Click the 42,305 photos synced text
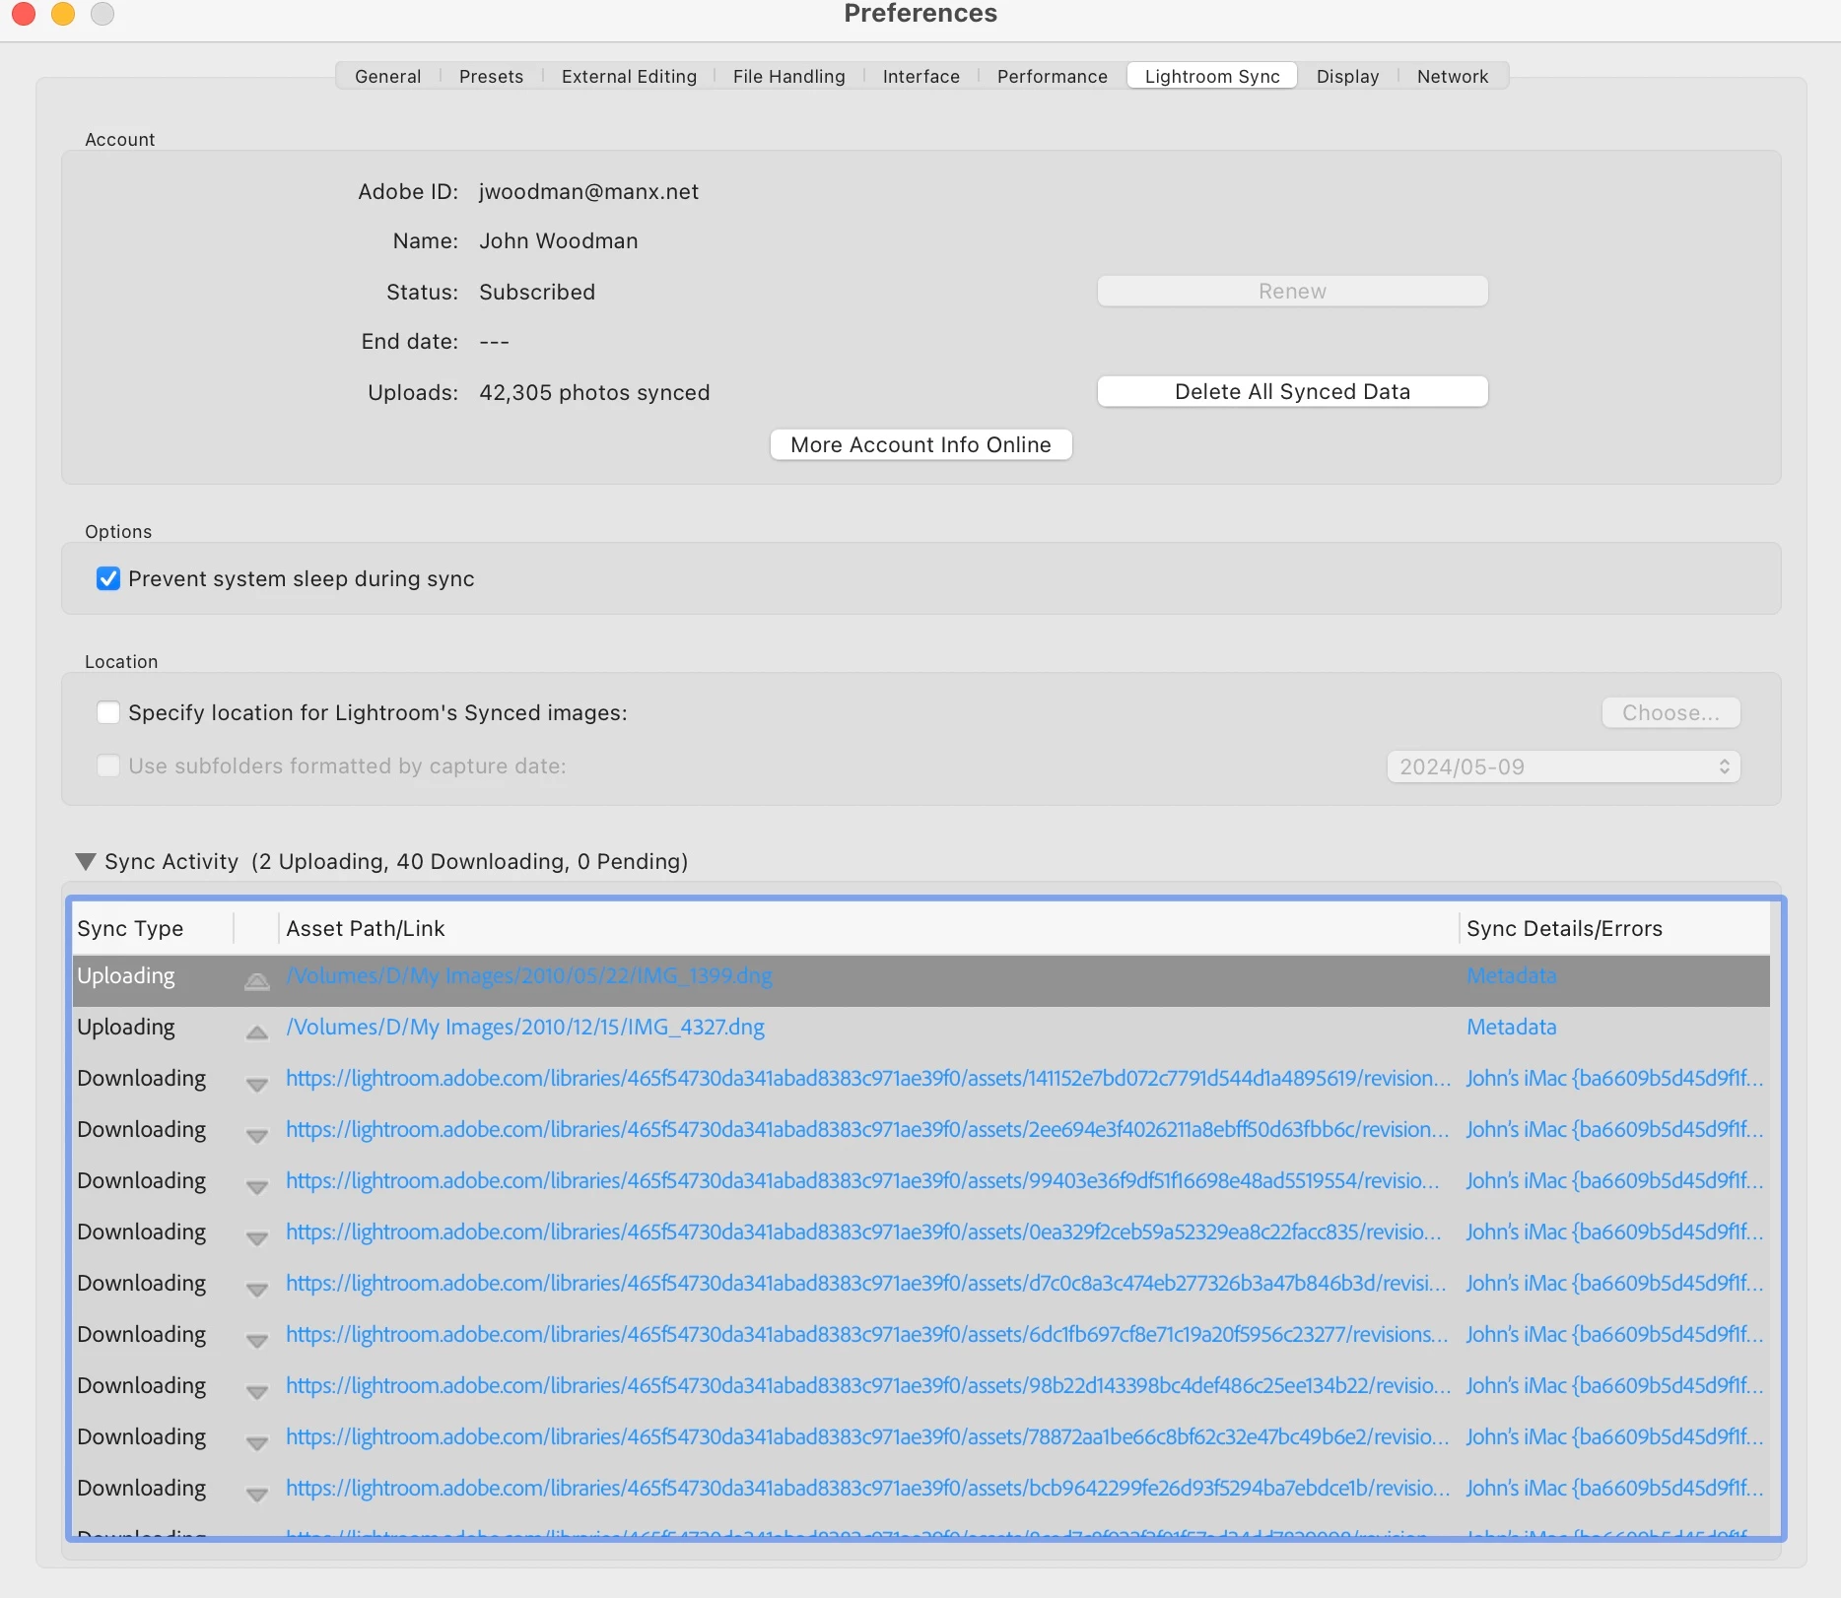 tap(594, 392)
